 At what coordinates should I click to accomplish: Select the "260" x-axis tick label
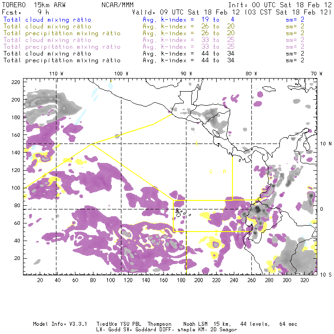coord(251,280)
